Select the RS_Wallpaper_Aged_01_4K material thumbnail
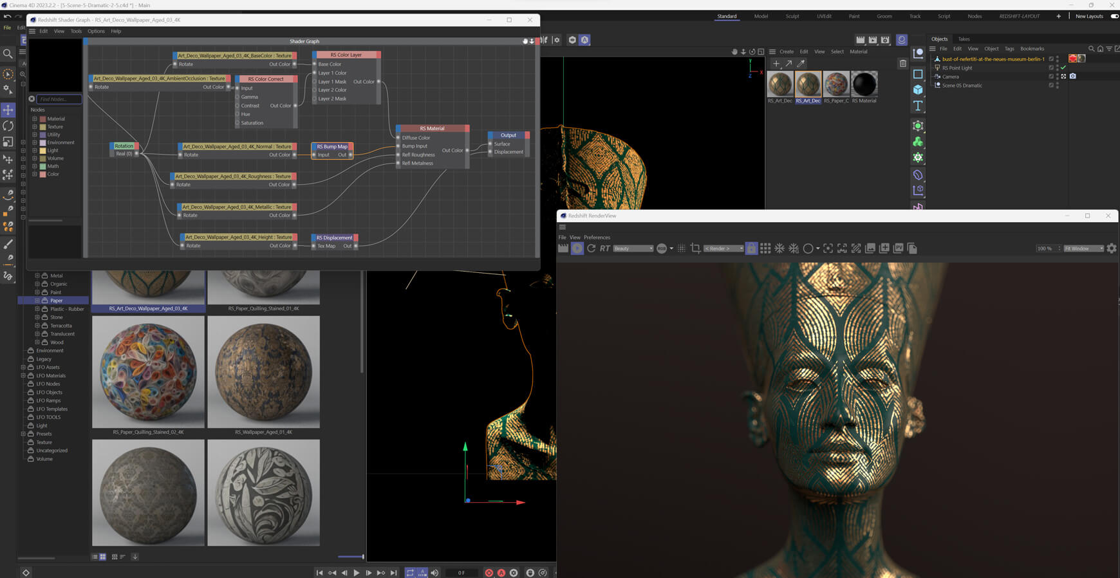Image resolution: width=1120 pixels, height=578 pixels. (263, 372)
